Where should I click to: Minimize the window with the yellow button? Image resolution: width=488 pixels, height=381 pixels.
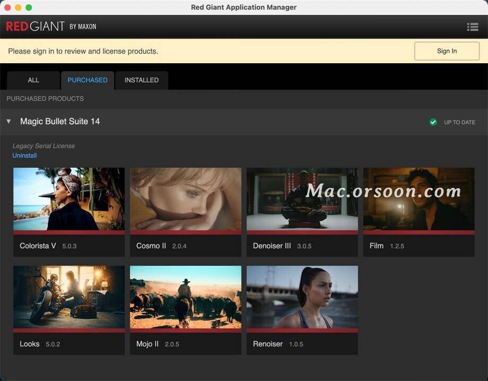(x=18, y=7)
